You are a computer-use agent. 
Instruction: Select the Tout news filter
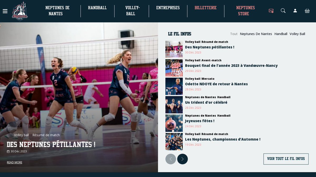(x=234, y=34)
